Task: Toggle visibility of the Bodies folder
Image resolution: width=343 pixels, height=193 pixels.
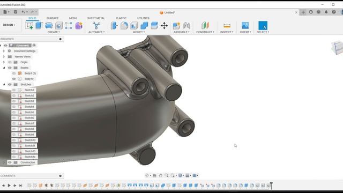Action: tap(10, 68)
